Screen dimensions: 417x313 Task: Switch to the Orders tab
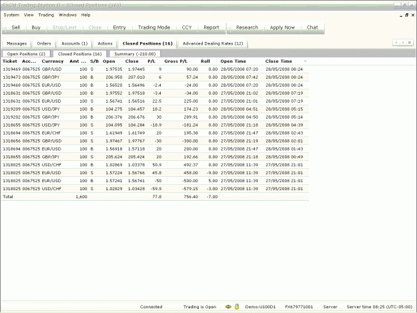44,43
